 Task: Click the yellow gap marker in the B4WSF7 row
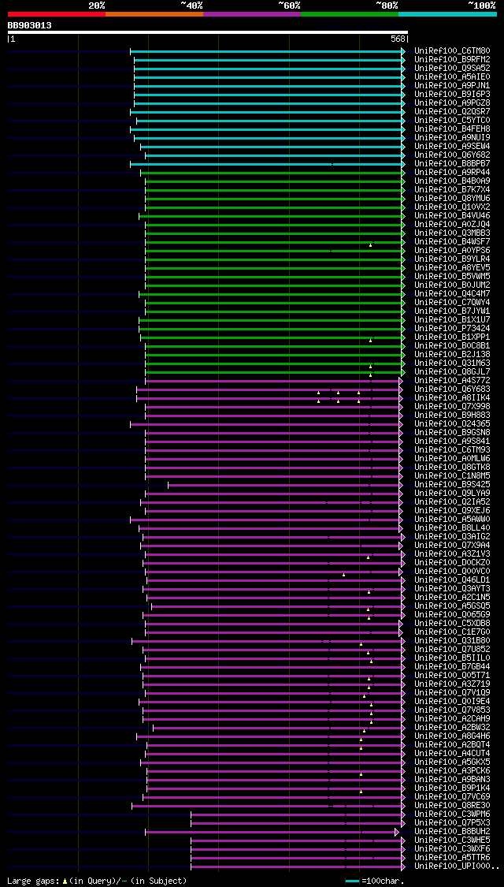371,245
